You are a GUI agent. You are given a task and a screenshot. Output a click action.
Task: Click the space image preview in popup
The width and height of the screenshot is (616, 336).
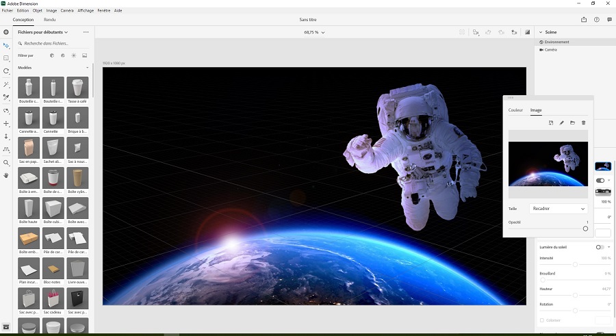548,164
